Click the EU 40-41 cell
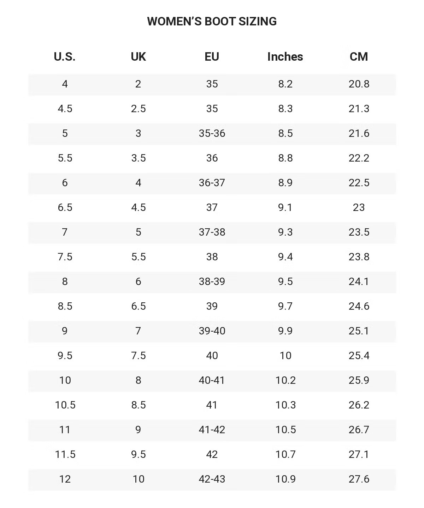 pos(212,380)
